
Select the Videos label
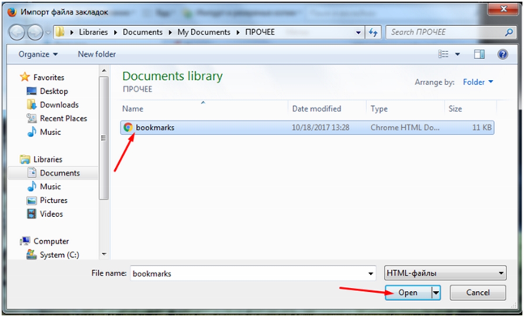[52, 214]
